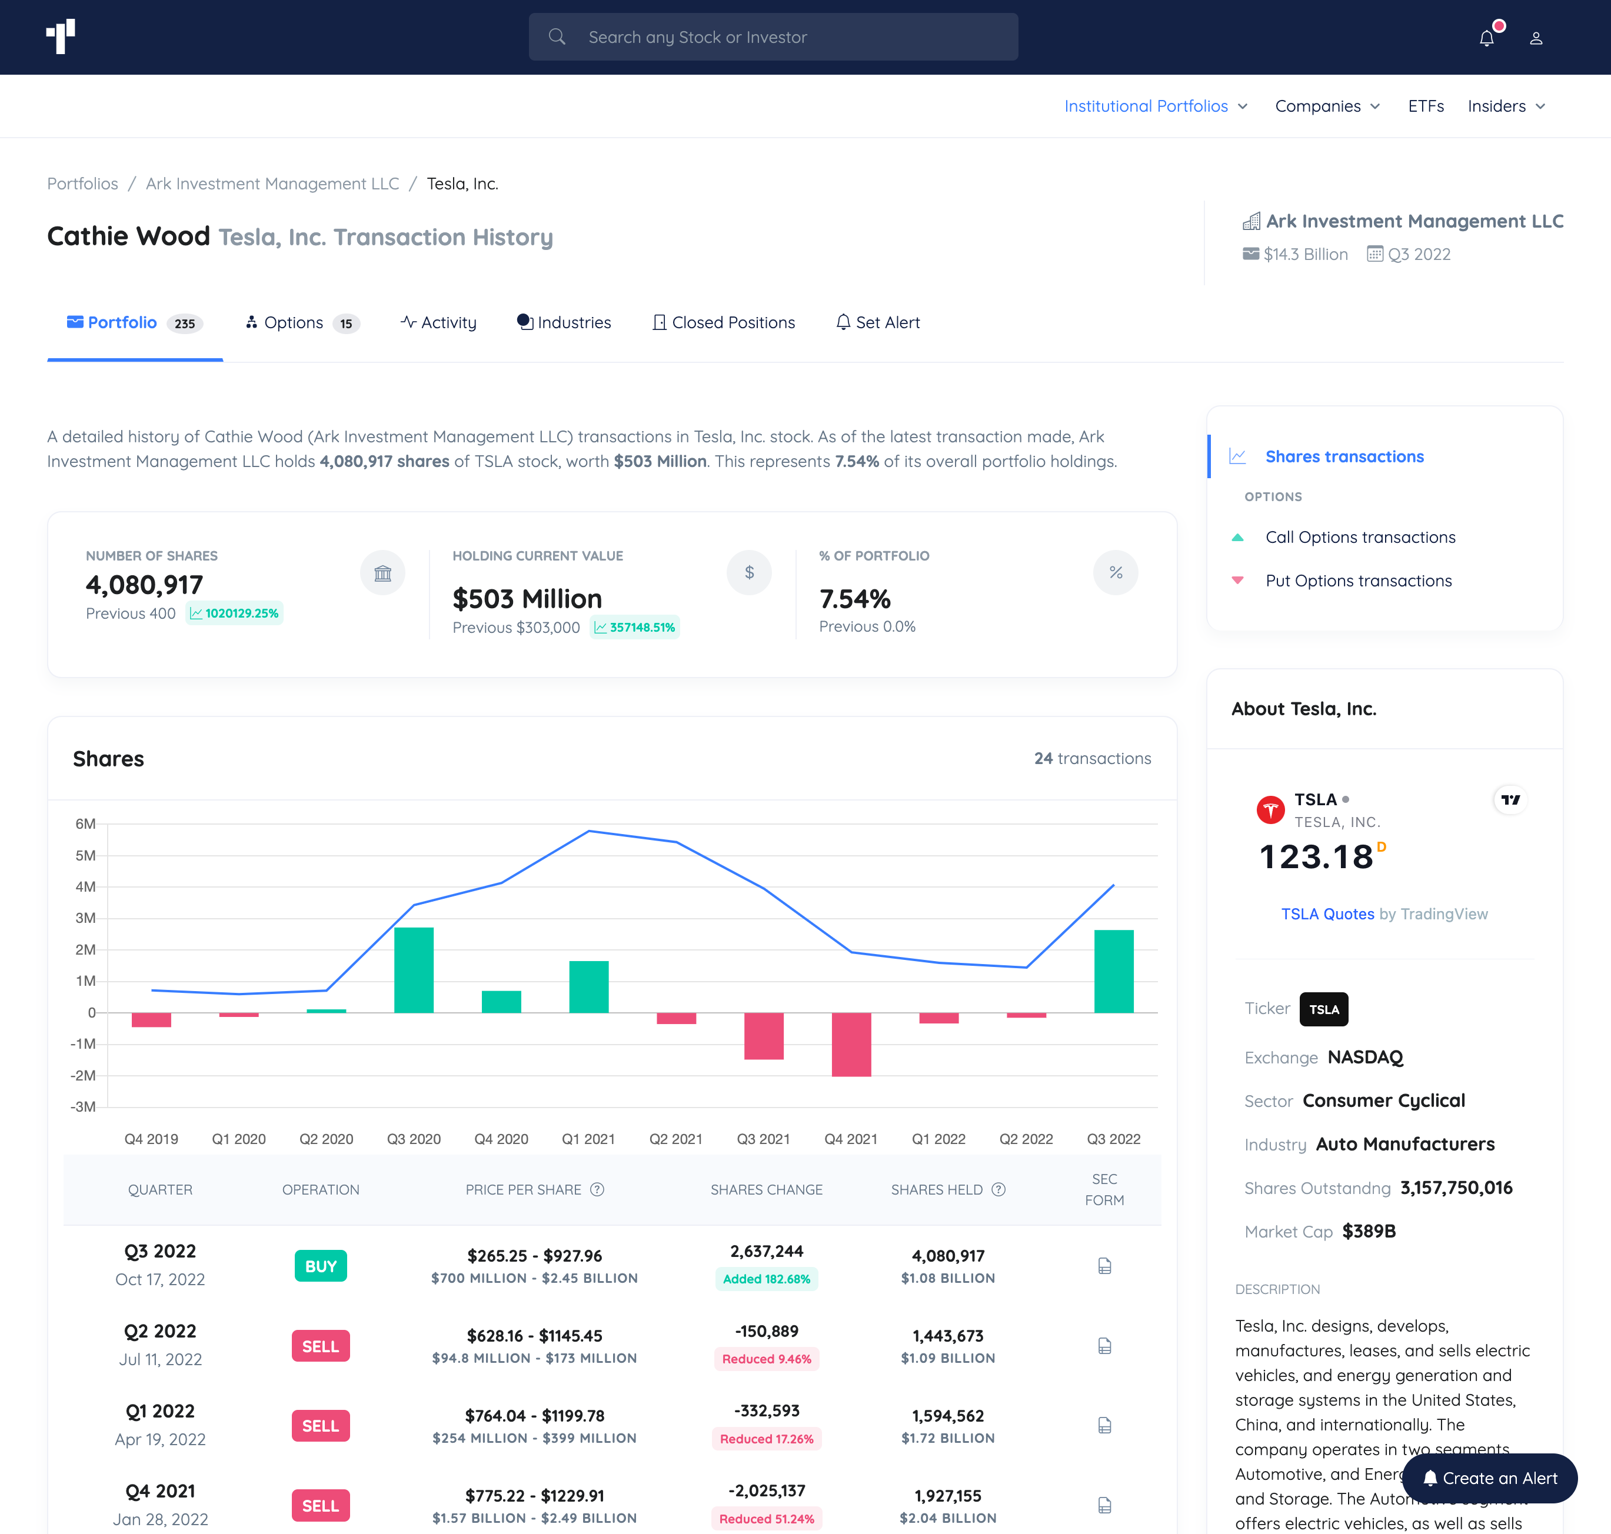Screen dimensions: 1611x1534
Task: Click the BUY badge for Q3 2022
Action: (x=321, y=1266)
